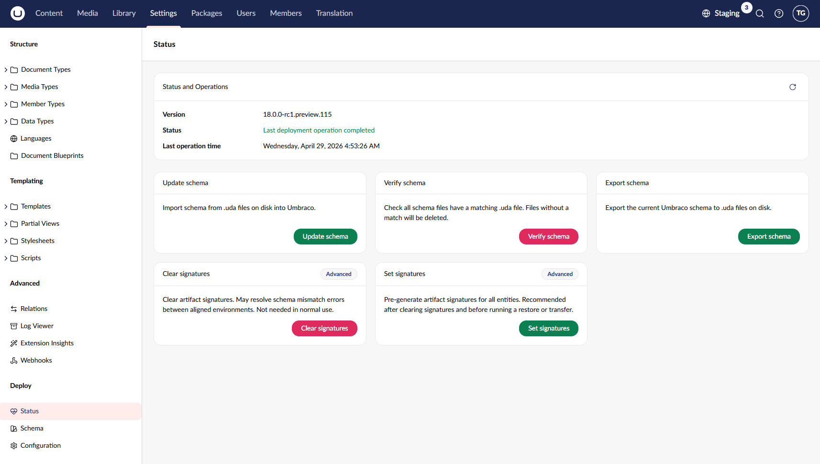Click the globe icon beside Staging
The width and height of the screenshot is (820, 464).
tap(706, 13)
